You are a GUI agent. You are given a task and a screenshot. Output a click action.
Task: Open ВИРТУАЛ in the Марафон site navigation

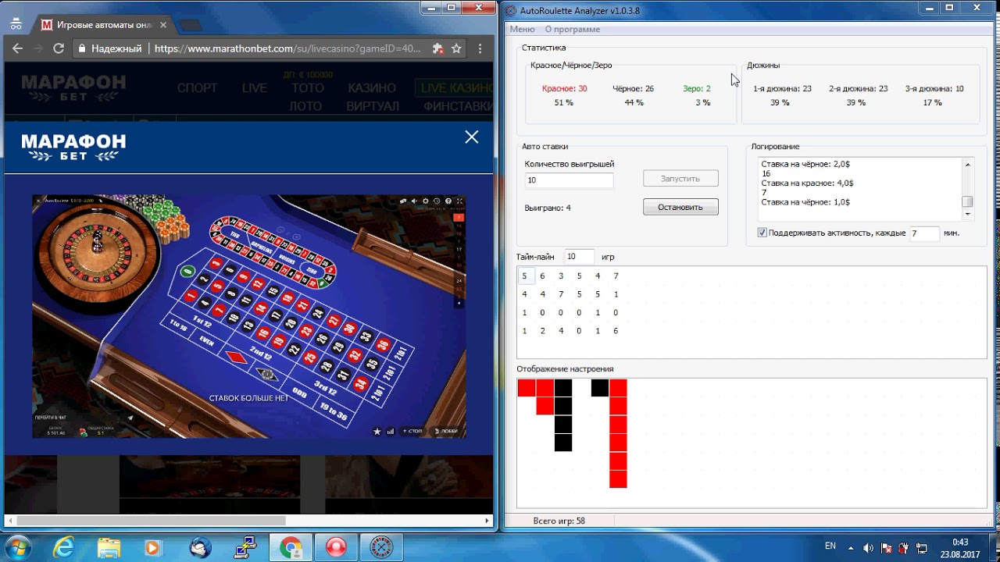(x=373, y=106)
